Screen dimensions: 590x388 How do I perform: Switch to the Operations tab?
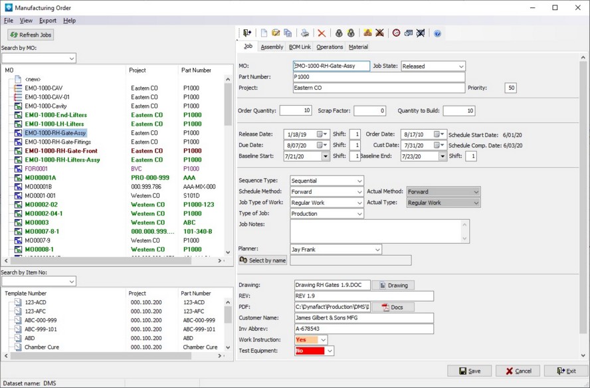pyautogui.click(x=330, y=47)
